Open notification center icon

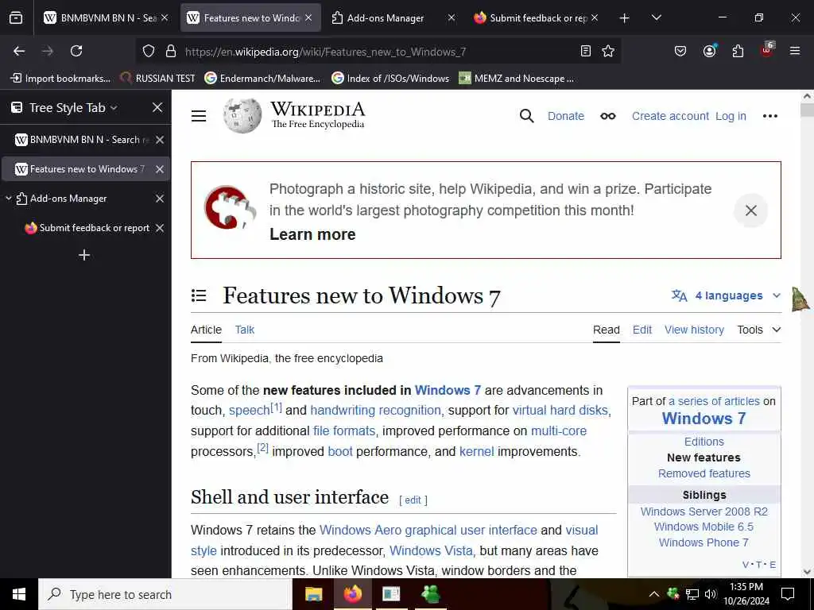tap(788, 594)
